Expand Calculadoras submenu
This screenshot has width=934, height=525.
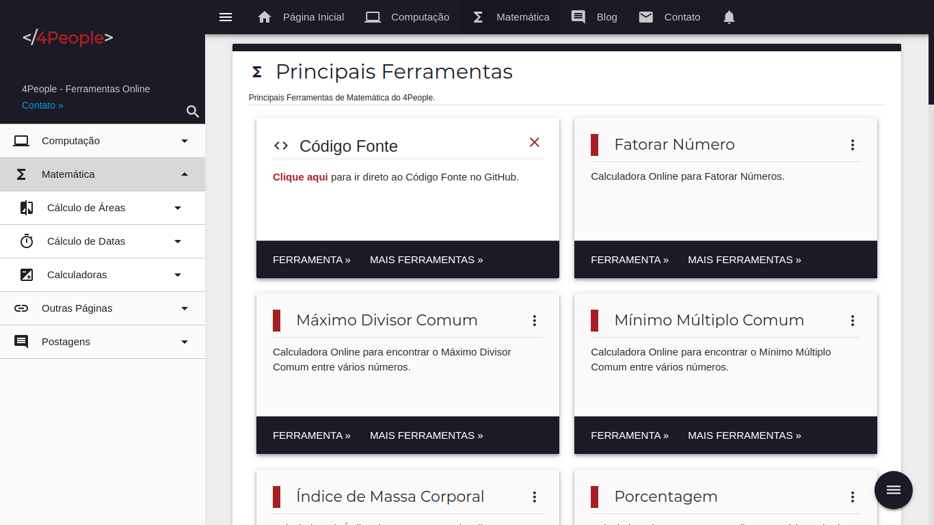point(178,275)
